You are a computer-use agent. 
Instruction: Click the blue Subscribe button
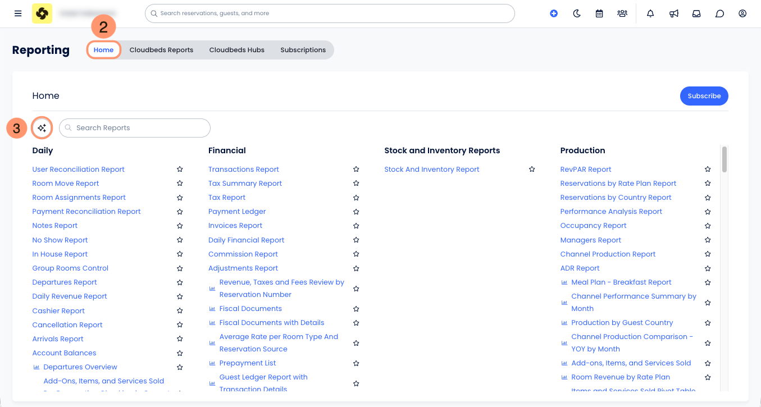pos(704,96)
